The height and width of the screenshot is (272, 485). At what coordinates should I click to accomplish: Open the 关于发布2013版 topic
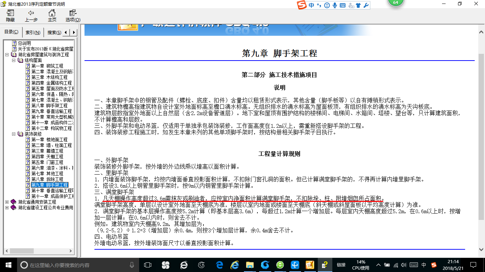(x=45, y=49)
